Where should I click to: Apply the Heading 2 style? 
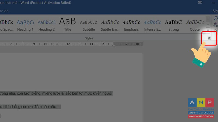pos(46,25)
